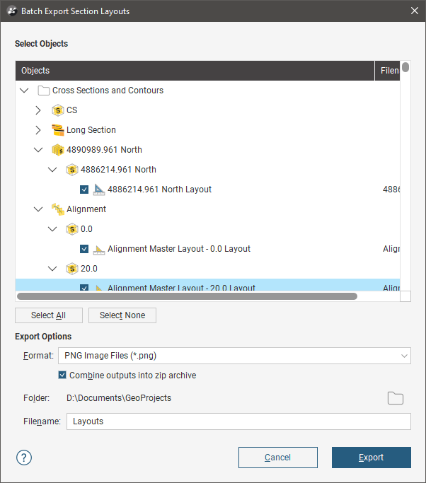Uncheck Alignment Master Layout - 0.0 Layout
Viewport: 426px width, 483px height.
[84, 249]
